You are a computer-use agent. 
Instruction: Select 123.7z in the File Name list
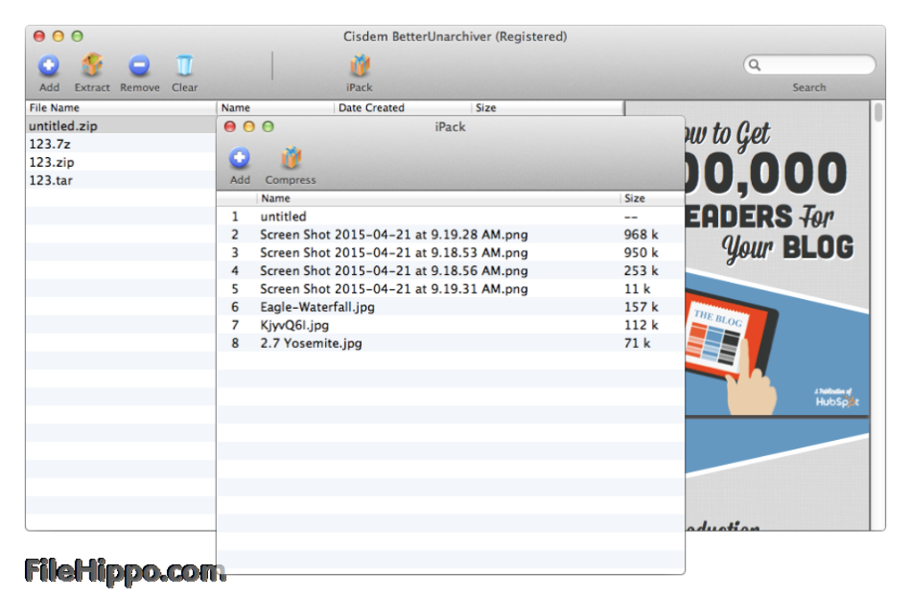pos(121,144)
